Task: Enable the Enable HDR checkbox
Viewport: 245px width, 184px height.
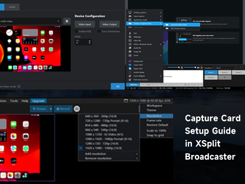Action: point(77,31)
